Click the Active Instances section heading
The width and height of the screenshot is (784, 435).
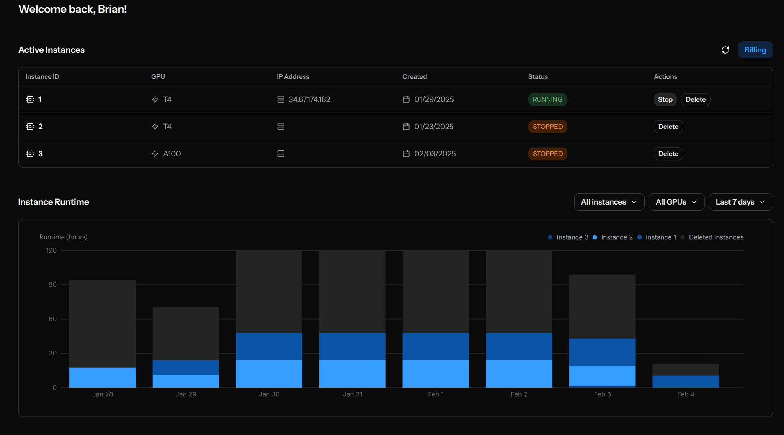51,50
